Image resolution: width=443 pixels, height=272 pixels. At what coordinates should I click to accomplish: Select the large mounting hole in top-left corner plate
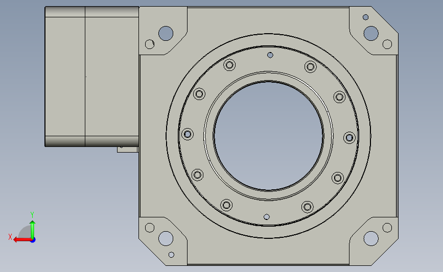coord(166,33)
